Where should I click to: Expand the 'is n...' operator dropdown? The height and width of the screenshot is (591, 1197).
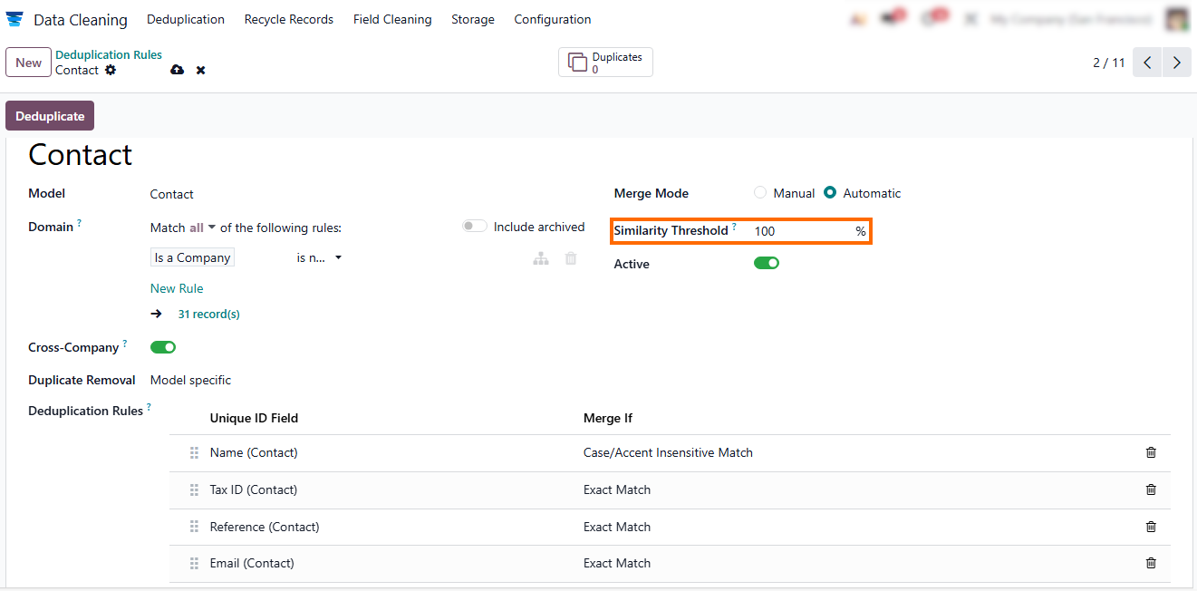[x=319, y=258]
